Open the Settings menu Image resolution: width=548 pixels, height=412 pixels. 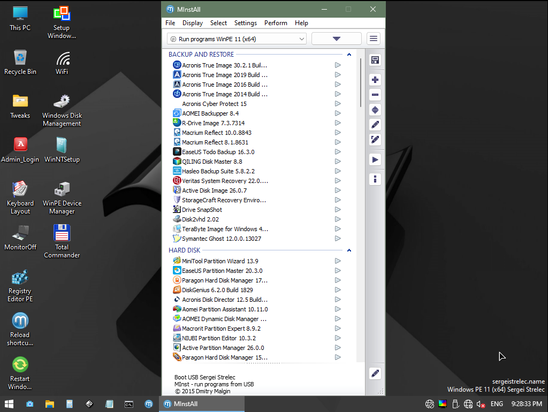(x=245, y=23)
